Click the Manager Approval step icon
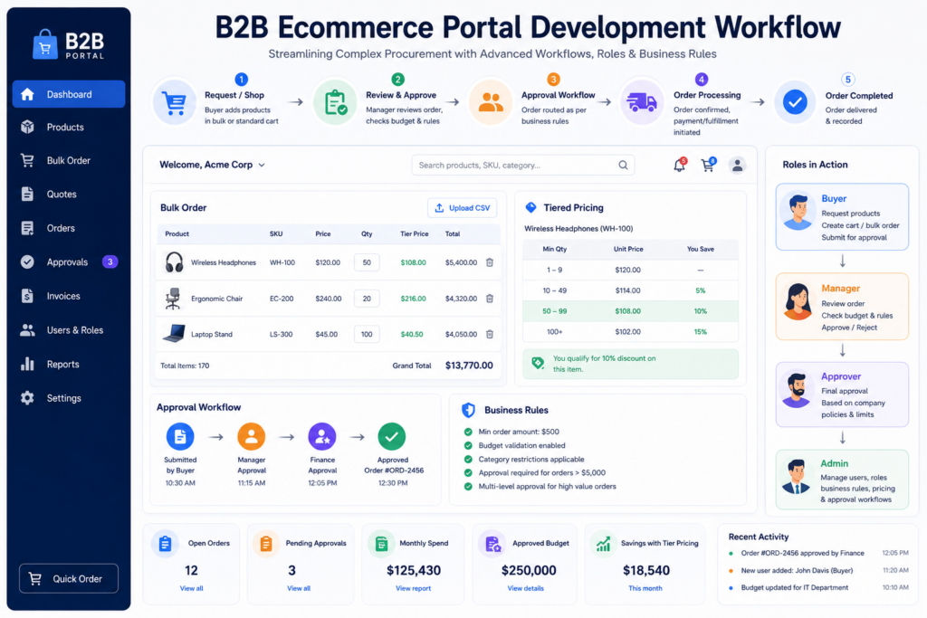 point(252,437)
